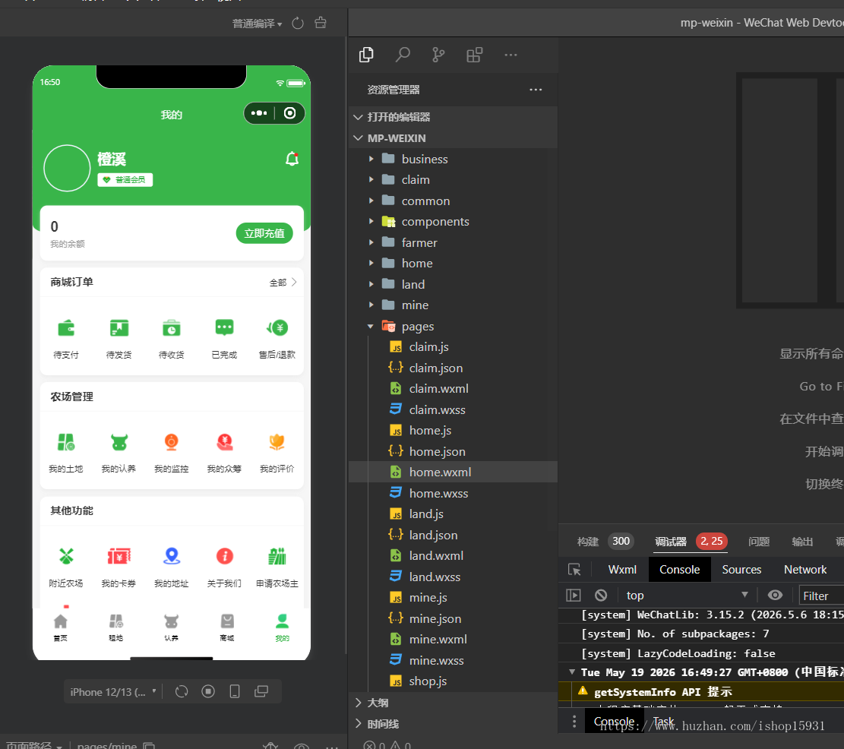
Task: Tap the 我的众筹 icon
Action: click(x=224, y=442)
